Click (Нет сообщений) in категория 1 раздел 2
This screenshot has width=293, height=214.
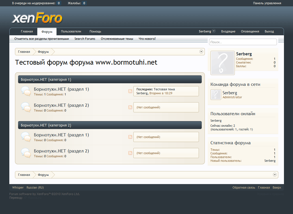(148, 107)
